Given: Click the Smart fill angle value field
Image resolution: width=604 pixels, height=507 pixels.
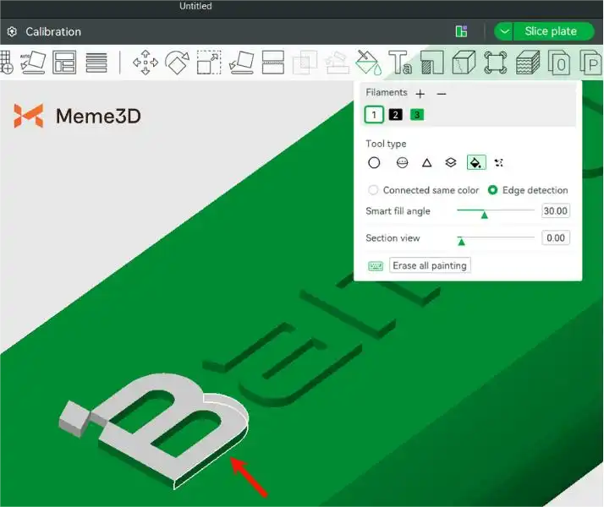Looking at the screenshot, I should click(555, 211).
